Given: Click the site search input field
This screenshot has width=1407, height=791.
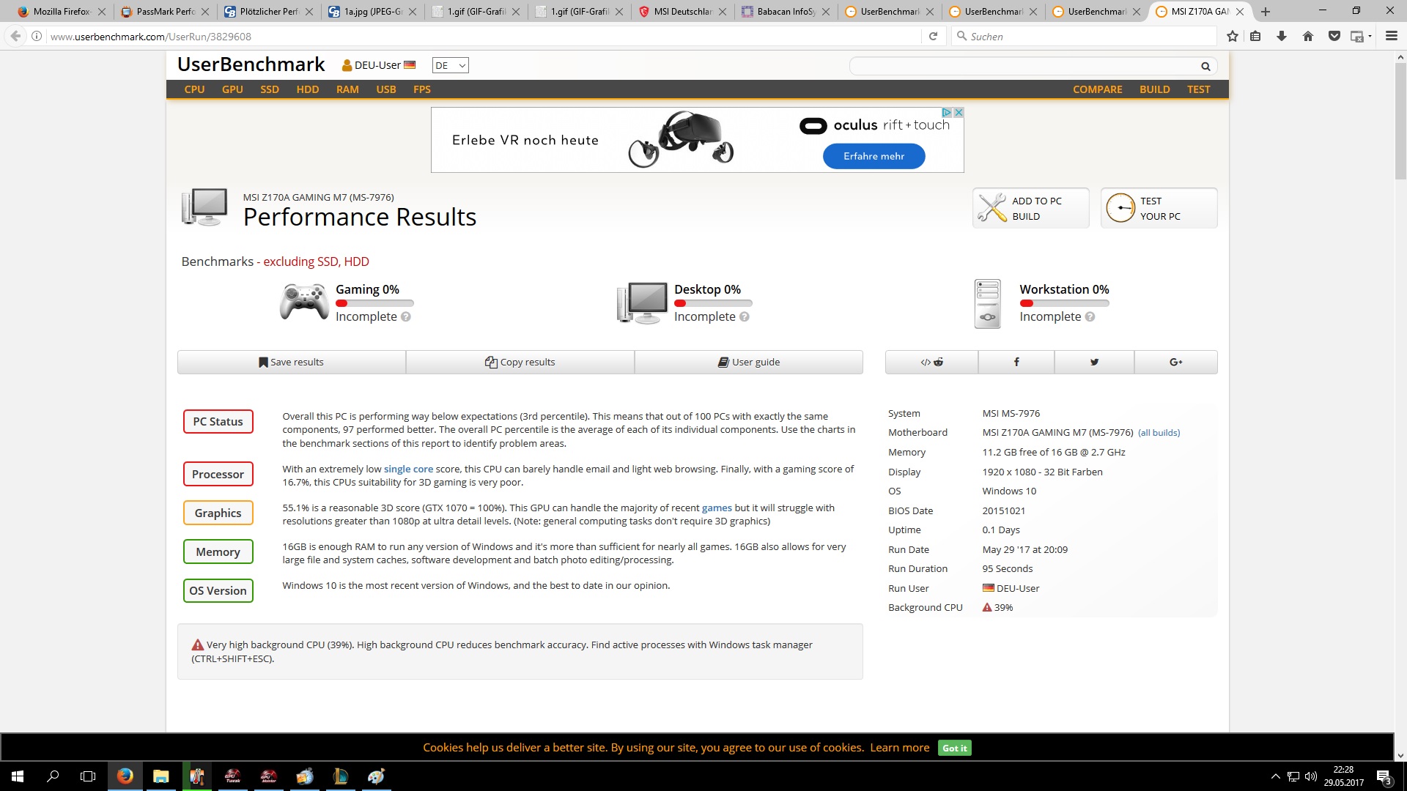Looking at the screenshot, I should 1022,67.
